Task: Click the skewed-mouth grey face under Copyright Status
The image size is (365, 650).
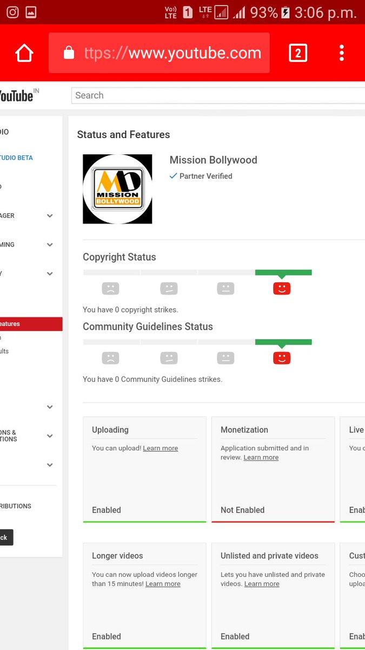Action: click(169, 288)
